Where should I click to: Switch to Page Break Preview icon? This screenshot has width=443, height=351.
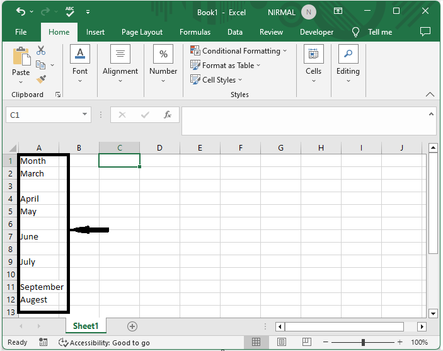click(x=306, y=342)
